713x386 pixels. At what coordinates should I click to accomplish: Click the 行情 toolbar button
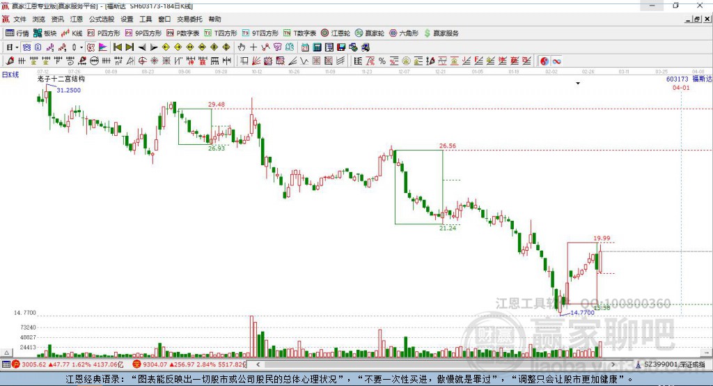click(x=17, y=33)
